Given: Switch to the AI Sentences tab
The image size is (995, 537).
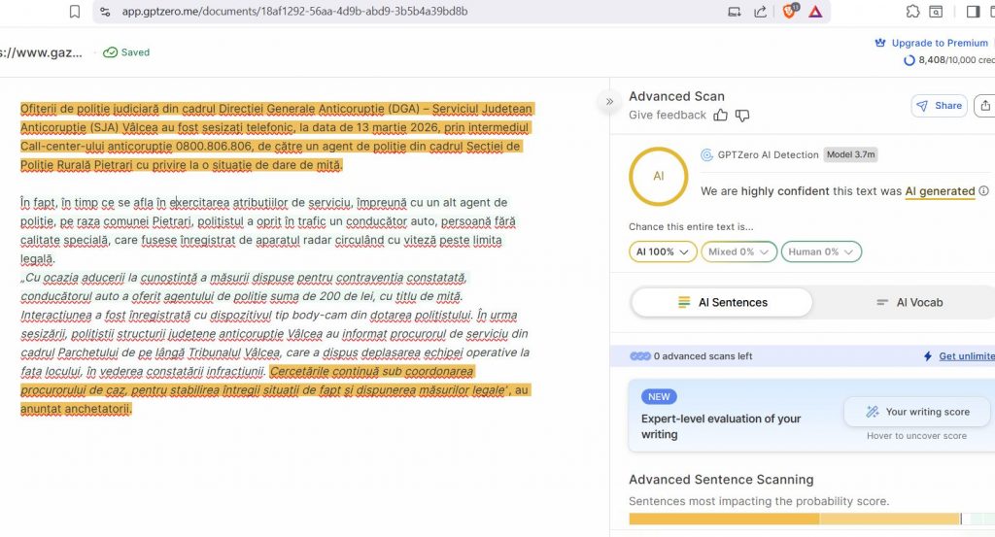Looking at the screenshot, I should (723, 302).
